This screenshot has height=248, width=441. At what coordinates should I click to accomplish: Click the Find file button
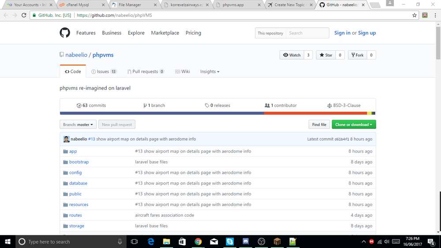point(319,125)
